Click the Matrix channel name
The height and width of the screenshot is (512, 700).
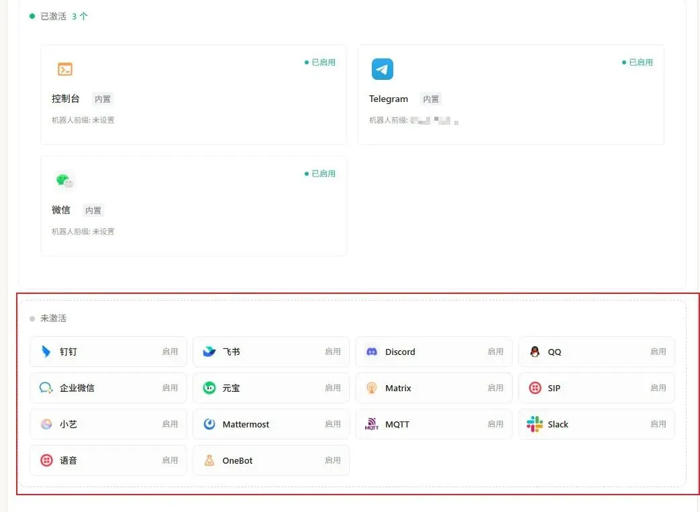(398, 388)
